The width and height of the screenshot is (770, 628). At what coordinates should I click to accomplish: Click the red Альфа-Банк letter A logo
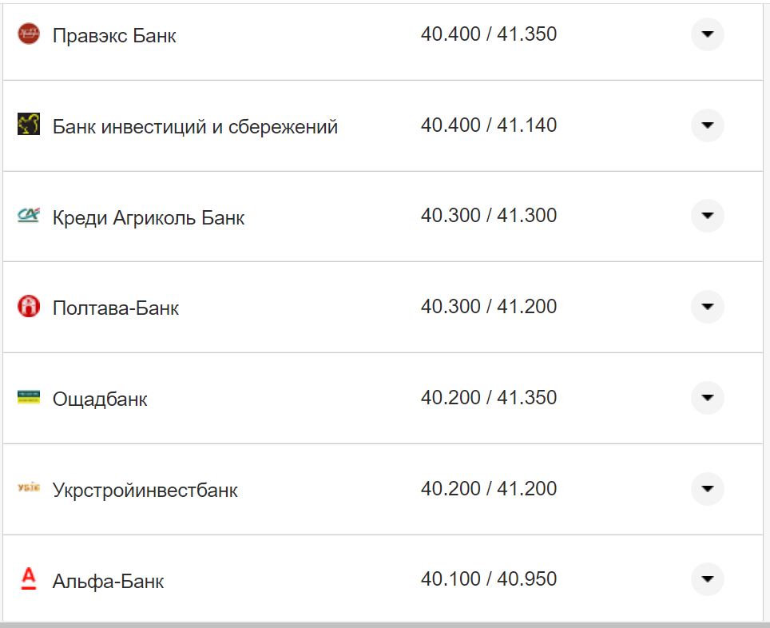pyautogui.click(x=29, y=580)
